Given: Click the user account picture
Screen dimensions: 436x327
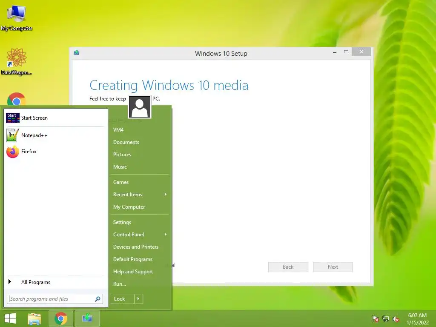Looking at the screenshot, I should (x=140, y=107).
